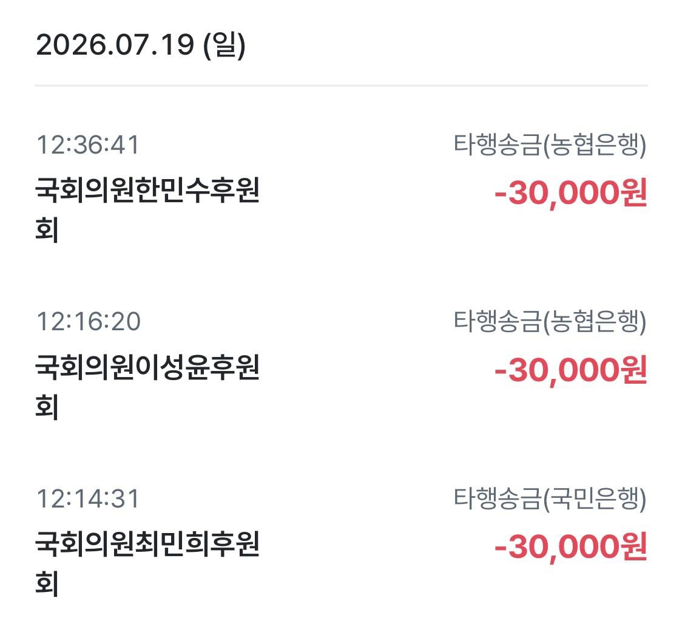Tap the -30,000원 amount for 이성윤
The width and height of the screenshot is (682, 632).
tap(570, 370)
